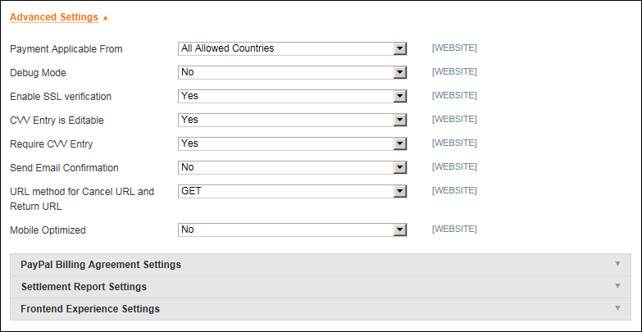The width and height of the screenshot is (642, 332).
Task: Click the arrow icon on Settlement Report row
Action: (x=618, y=286)
